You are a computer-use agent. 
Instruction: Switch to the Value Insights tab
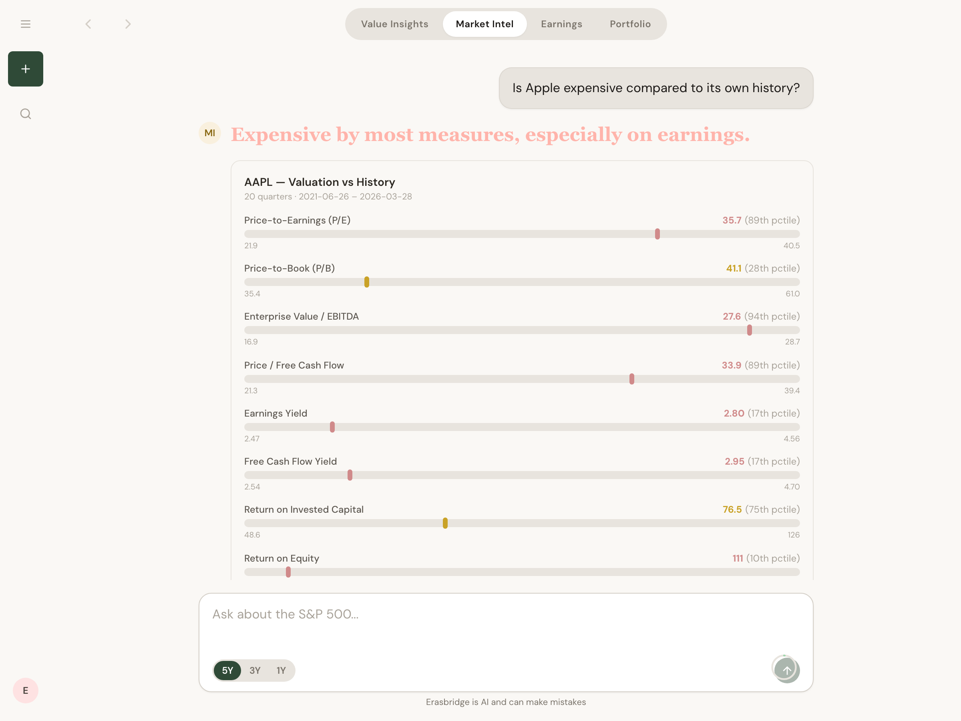point(394,24)
